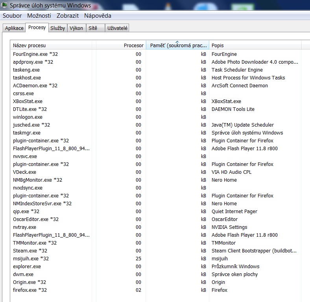Select the explorer.exe process row
Screen dimensions: 310x302
pyautogui.click(x=155, y=267)
